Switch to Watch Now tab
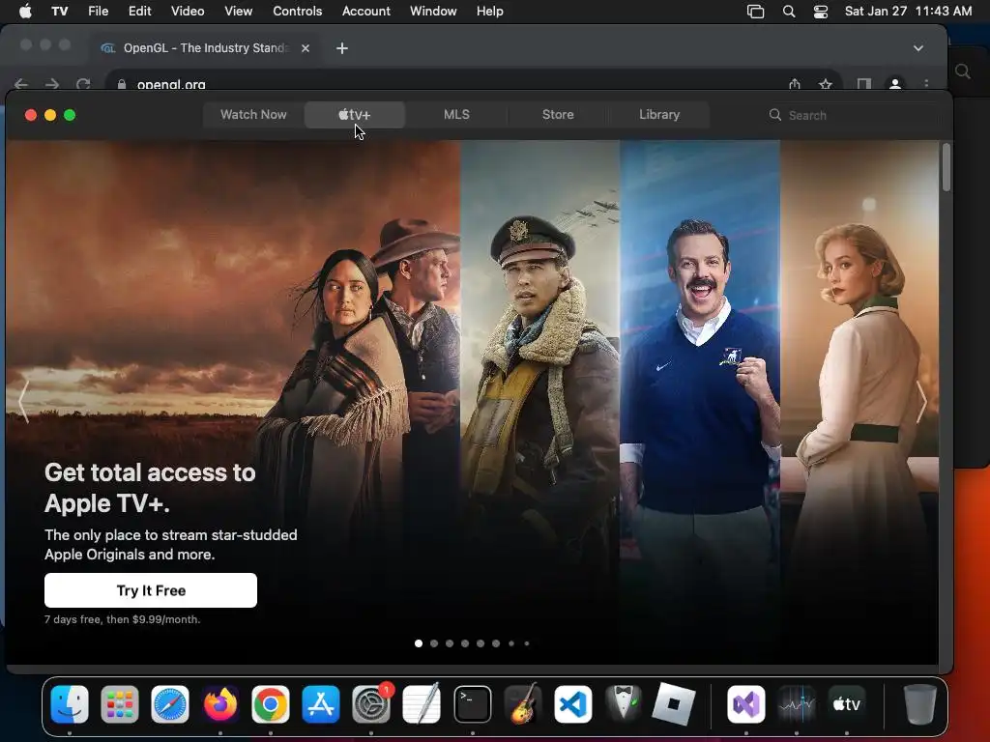 point(253,115)
